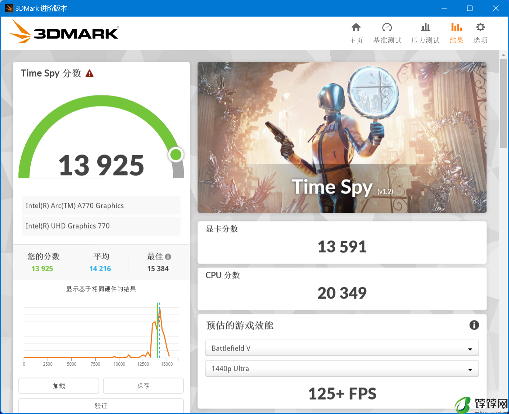509x414 pixels.
Task: Select the 压力测试 tab label
Action: [x=426, y=40]
